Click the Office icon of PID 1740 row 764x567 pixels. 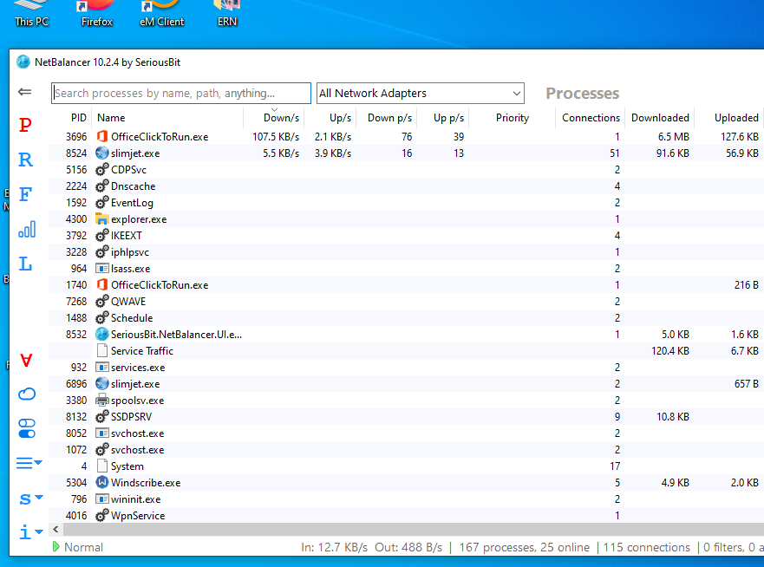(101, 285)
